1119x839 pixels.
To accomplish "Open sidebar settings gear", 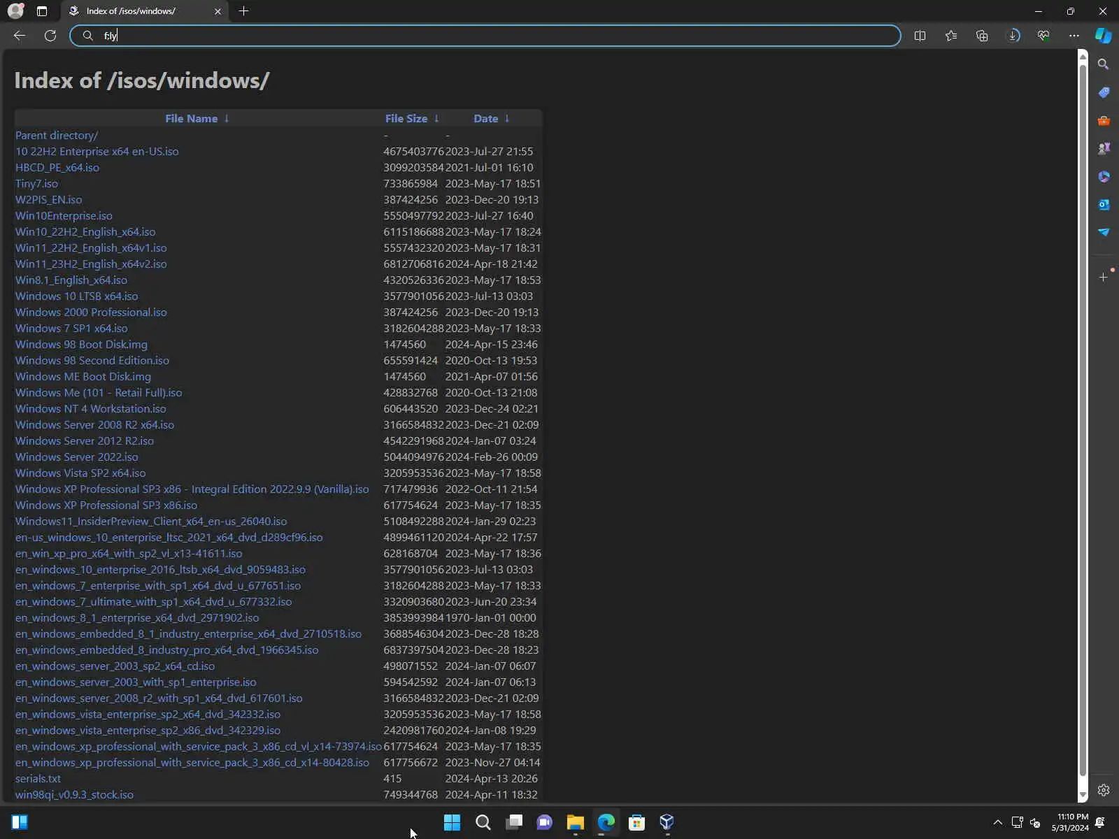I will [x=1104, y=790].
